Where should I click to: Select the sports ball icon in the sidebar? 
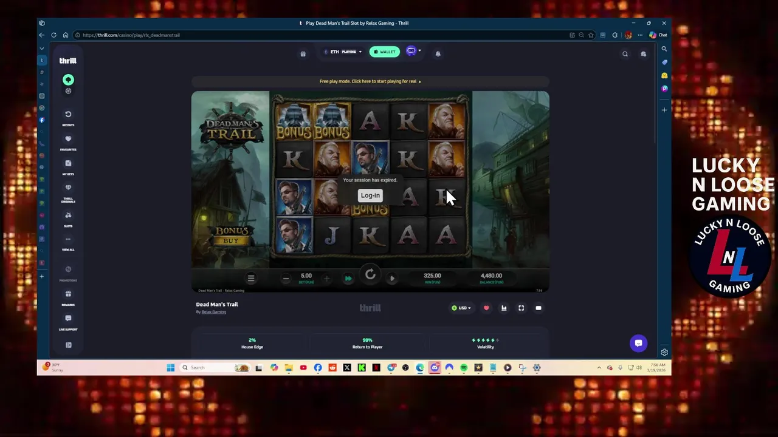pos(68,91)
